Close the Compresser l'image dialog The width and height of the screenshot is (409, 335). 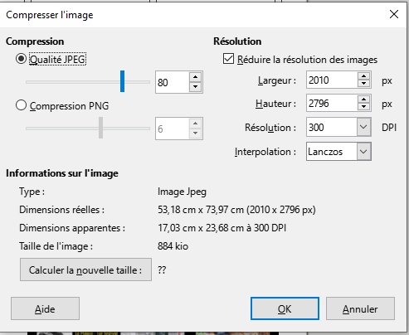394,14
